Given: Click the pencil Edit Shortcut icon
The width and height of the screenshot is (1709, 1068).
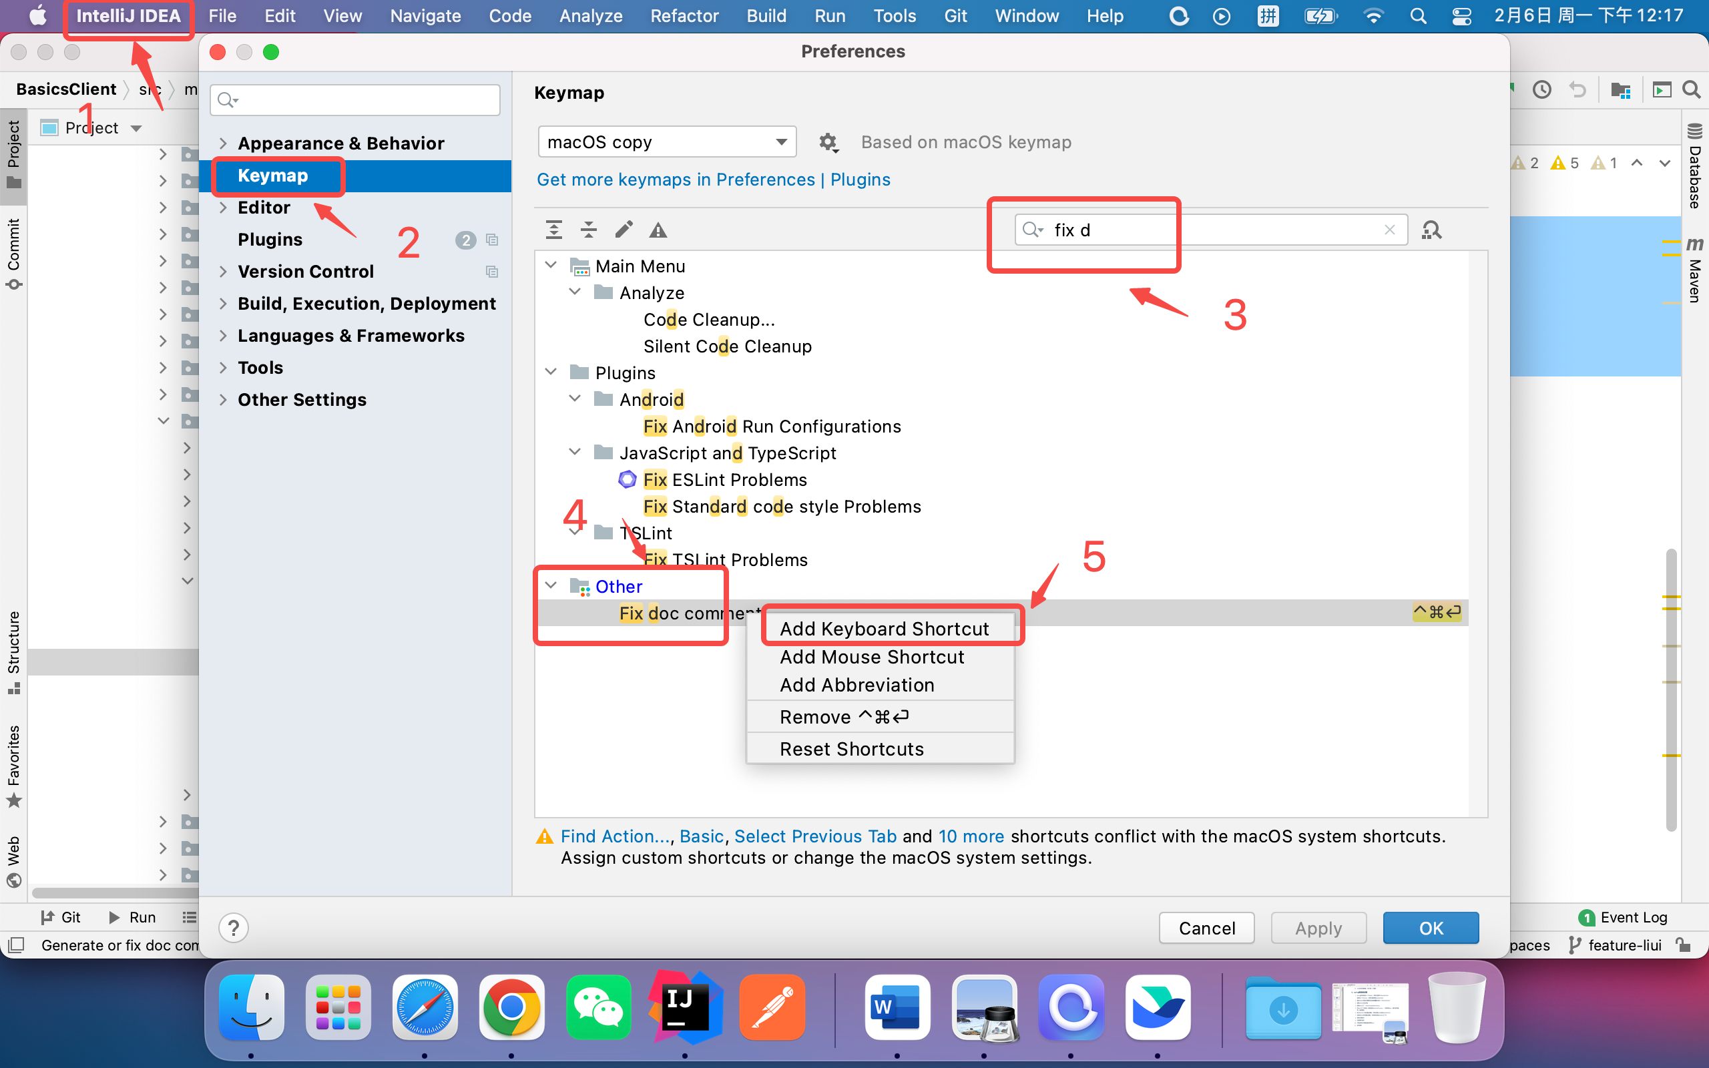Looking at the screenshot, I should point(624,230).
